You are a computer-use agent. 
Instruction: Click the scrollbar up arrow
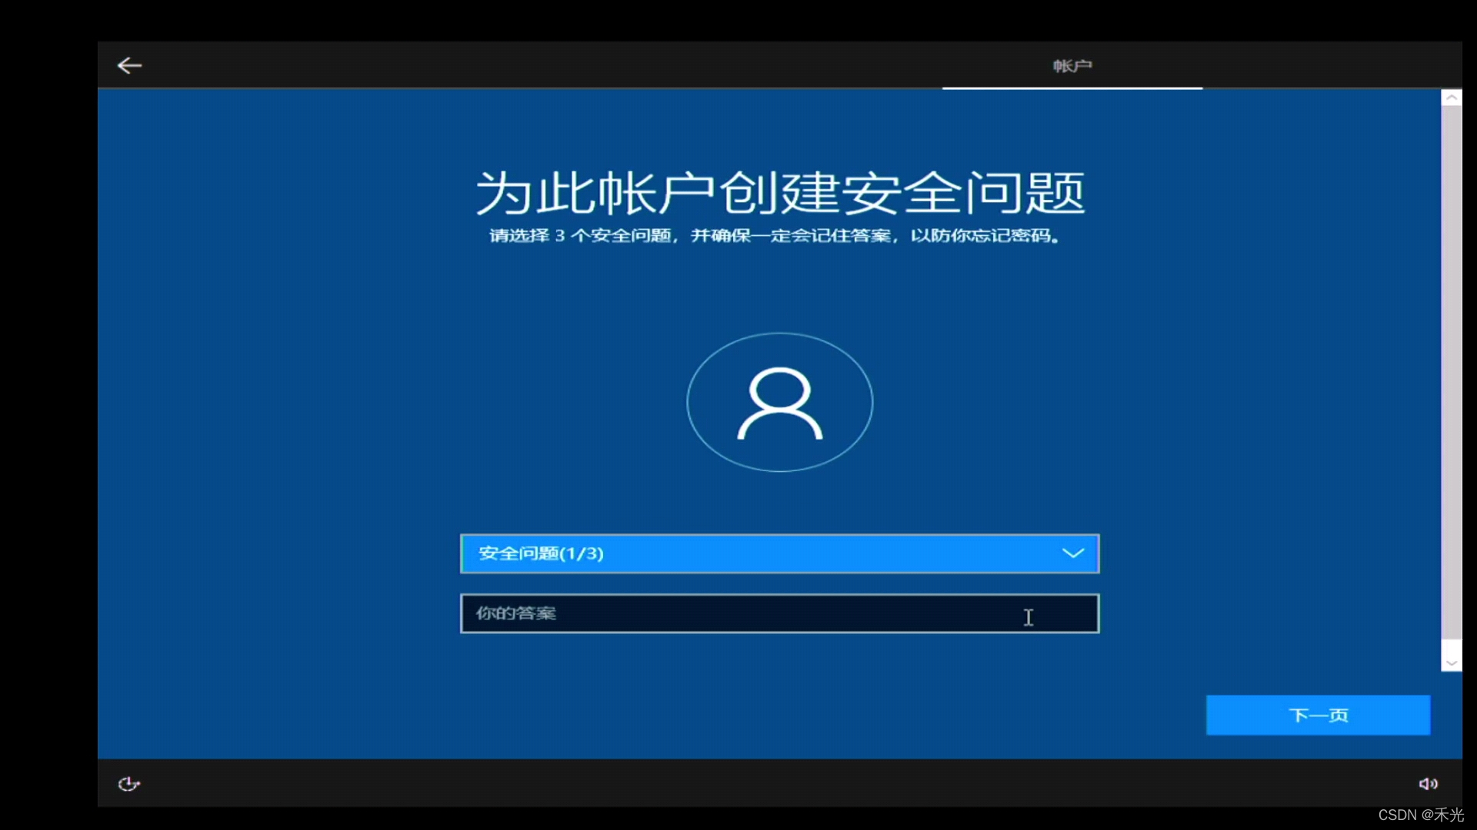[x=1452, y=98]
